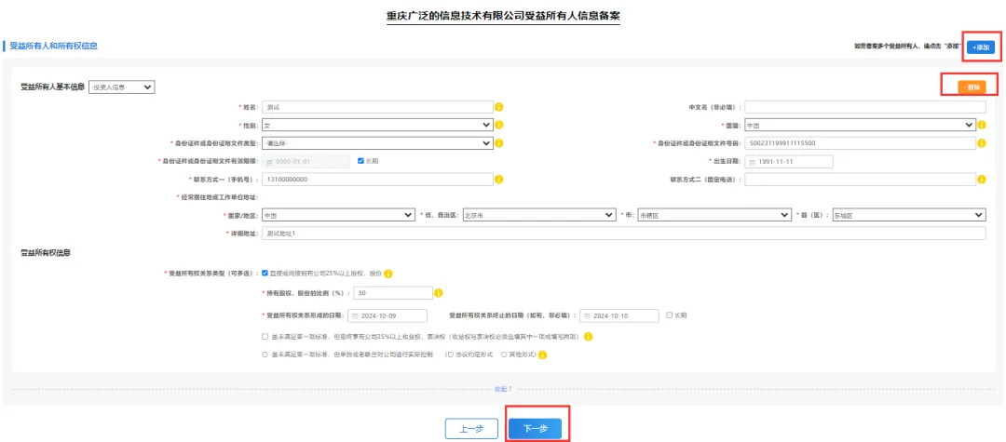Click the 持有股权比例 field showing 50
This screenshot has height=442, width=1006.
[394, 293]
